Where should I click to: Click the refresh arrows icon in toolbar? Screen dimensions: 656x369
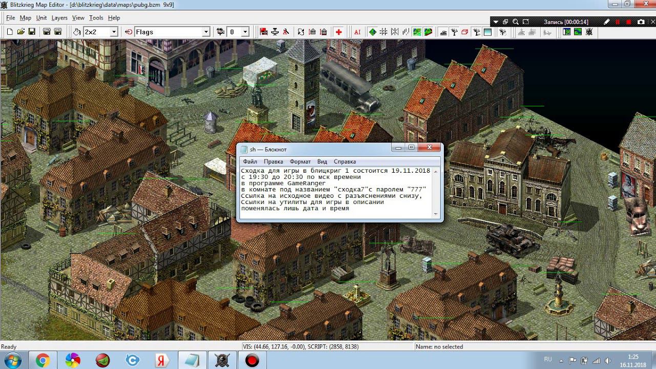point(301,32)
